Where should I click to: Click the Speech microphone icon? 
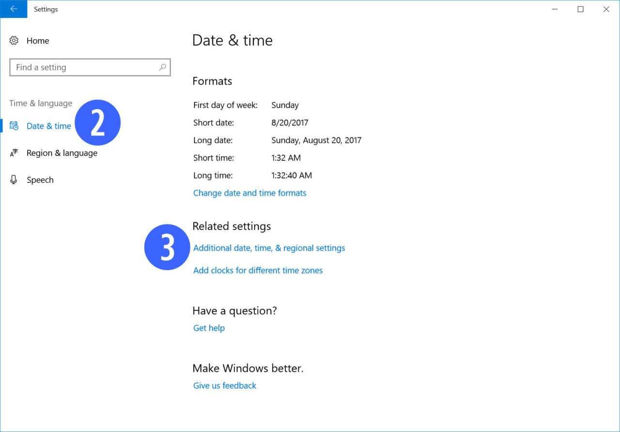14,179
